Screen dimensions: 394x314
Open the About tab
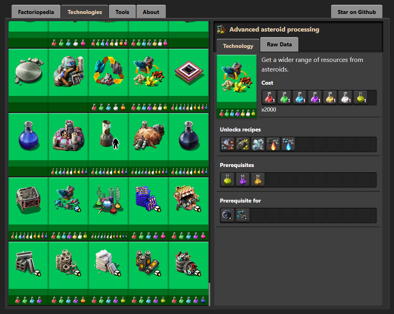(x=151, y=12)
